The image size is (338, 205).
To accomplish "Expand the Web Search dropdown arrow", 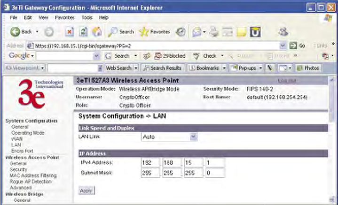I will click(x=136, y=68).
